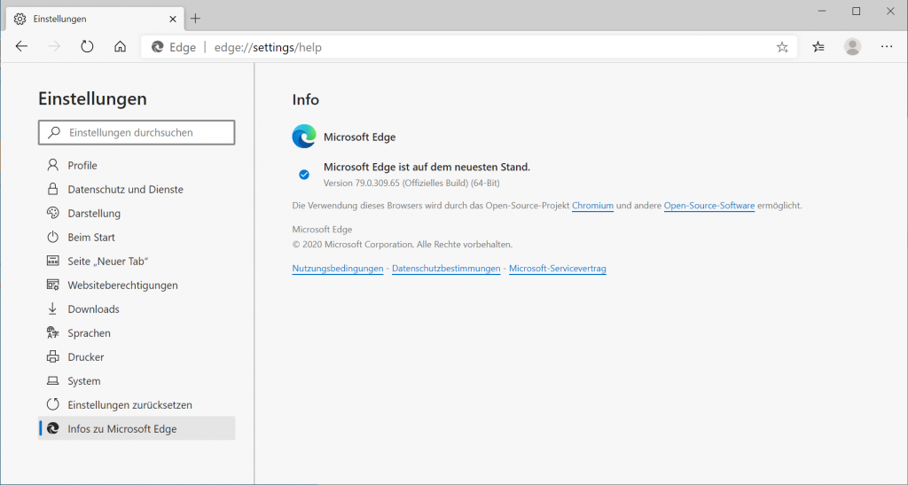Click the Websiteberechtigungen icon
The width and height of the screenshot is (908, 485).
pyautogui.click(x=52, y=285)
